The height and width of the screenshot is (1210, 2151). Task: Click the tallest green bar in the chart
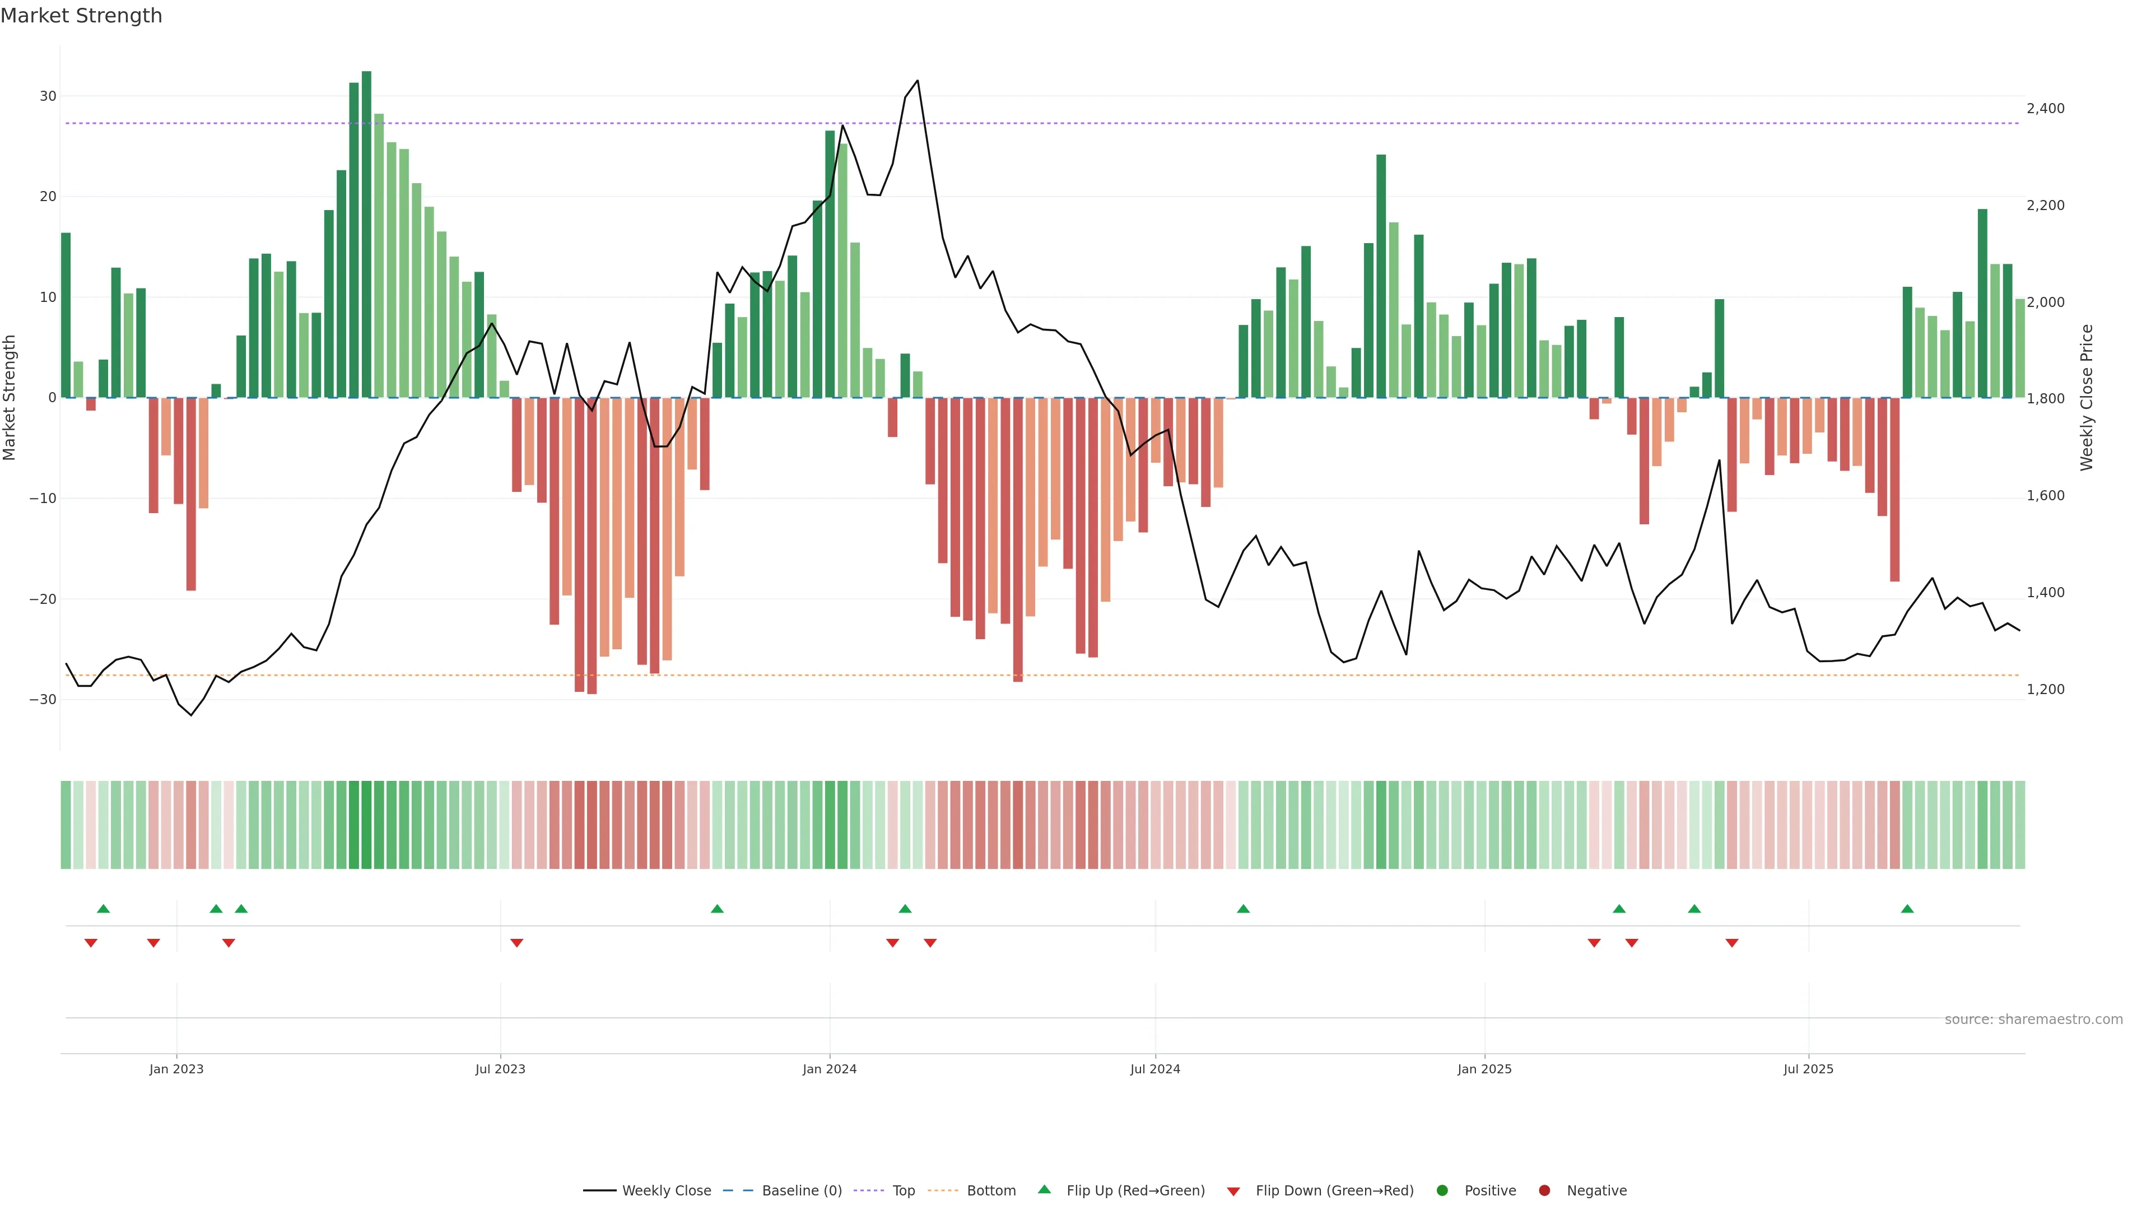click(366, 234)
